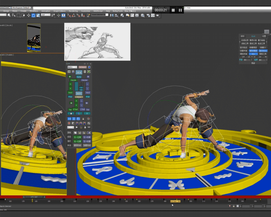Pick the Select and Move tool
Screen dimensions: 271x217
(28, 15)
